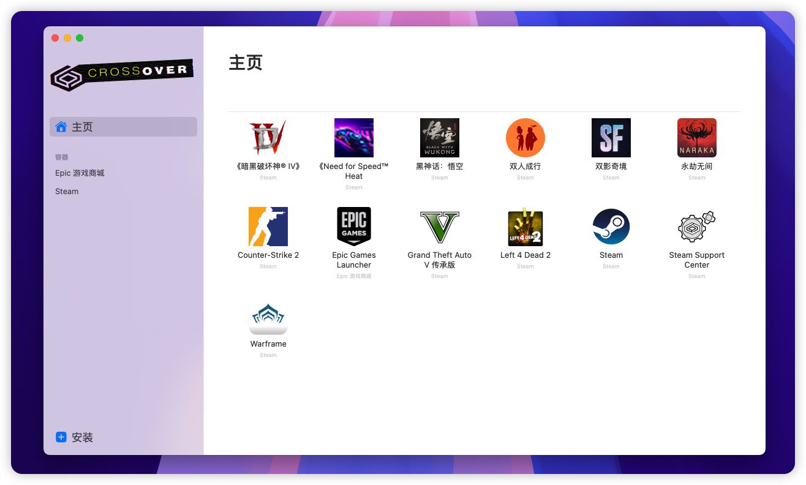
Task: Click the Warframe text label
Action: 268,344
